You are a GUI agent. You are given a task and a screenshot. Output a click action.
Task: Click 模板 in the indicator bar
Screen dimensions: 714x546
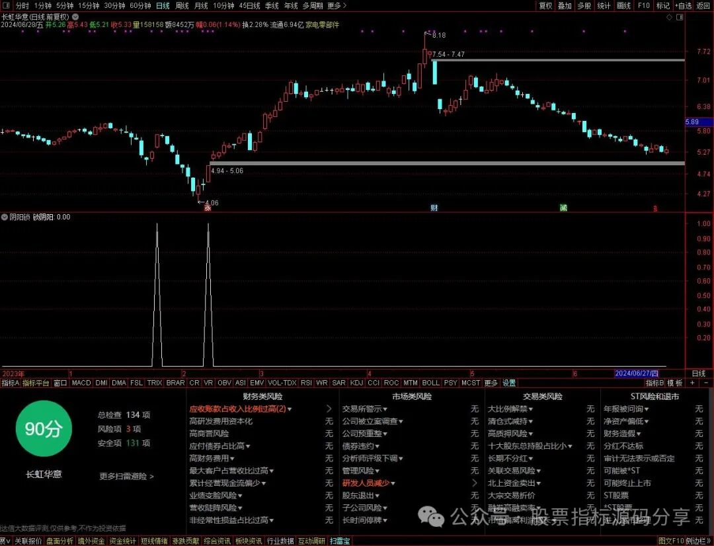(675, 383)
